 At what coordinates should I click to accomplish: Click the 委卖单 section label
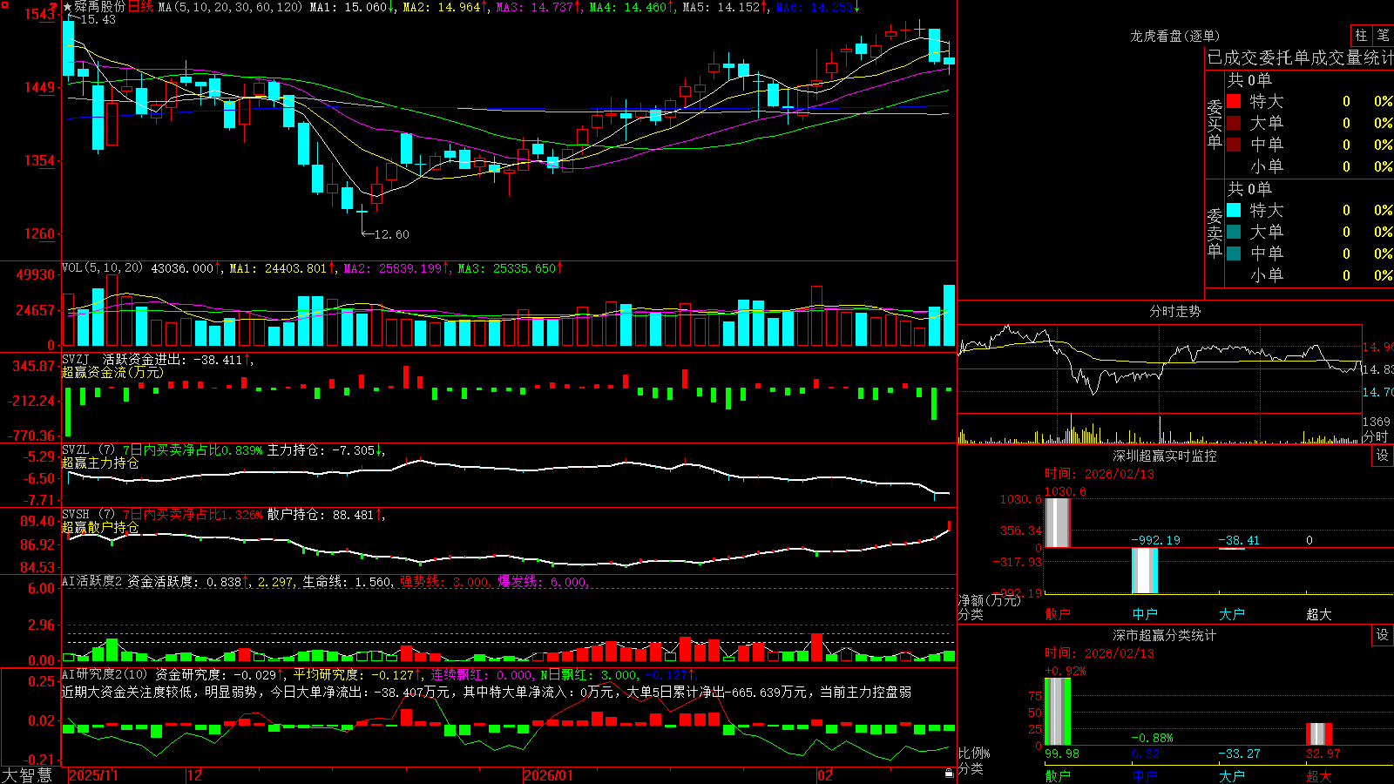(x=1215, y=233)
